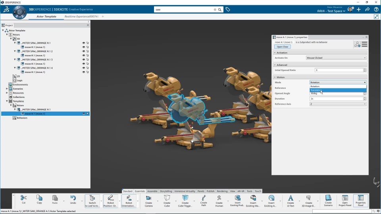
Task: Click the Undo icon in toolbar
Action: click(x=73, y=198)
